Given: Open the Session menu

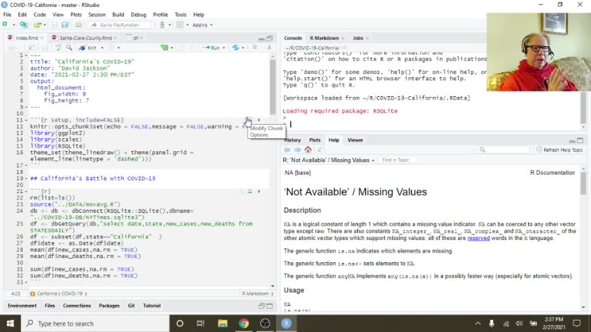Looking at the screenshot, I should (97, 15).
